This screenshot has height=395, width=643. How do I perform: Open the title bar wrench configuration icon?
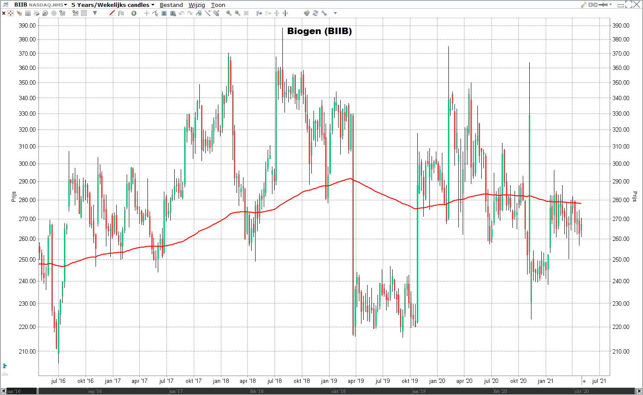tap(583, 5)
